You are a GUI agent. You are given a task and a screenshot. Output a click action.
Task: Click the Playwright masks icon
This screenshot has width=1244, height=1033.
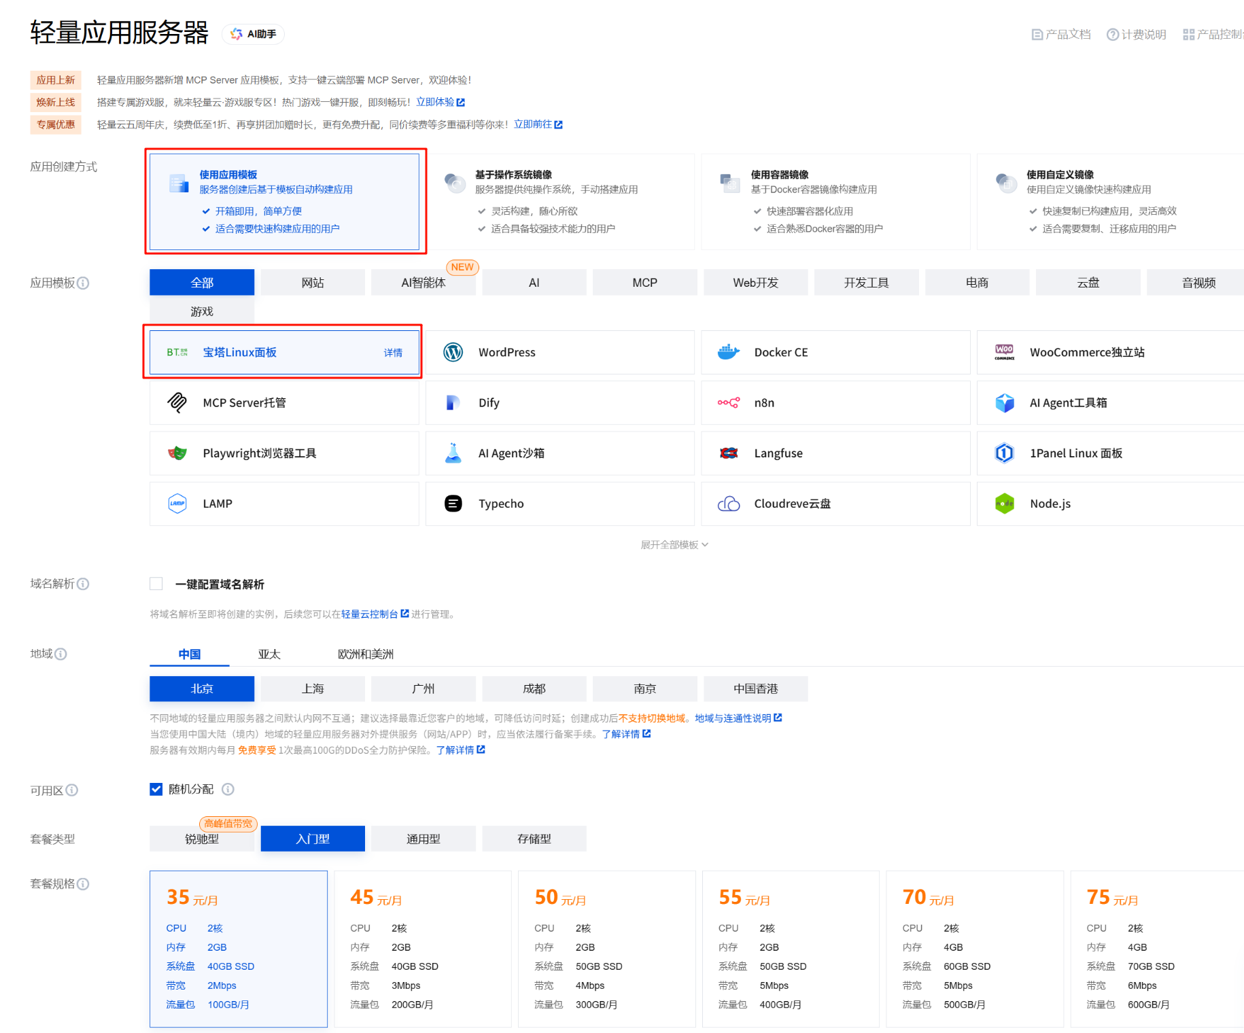[x=177, y=453]
